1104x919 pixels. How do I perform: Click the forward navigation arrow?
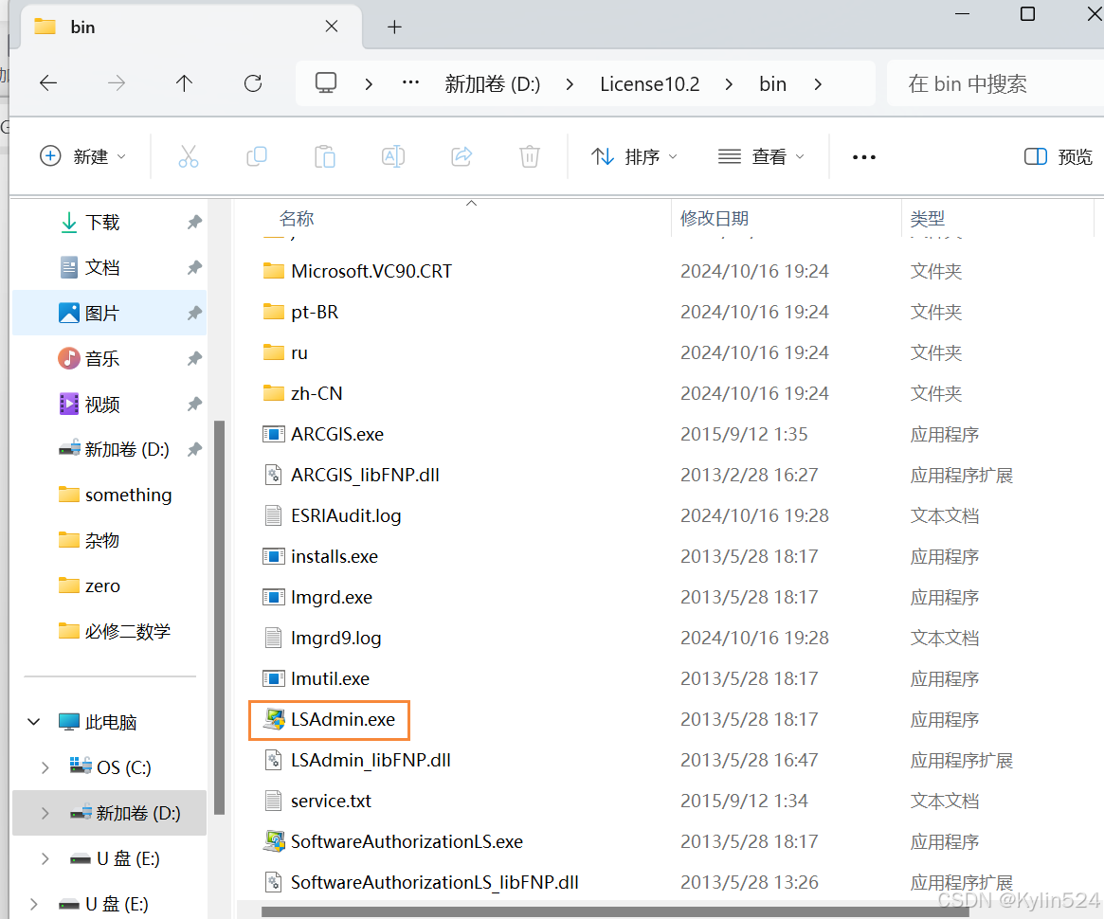pyautogui.click(x=117, y=83)
